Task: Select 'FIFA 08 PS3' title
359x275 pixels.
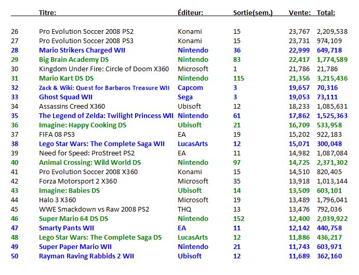Action: 57,135
